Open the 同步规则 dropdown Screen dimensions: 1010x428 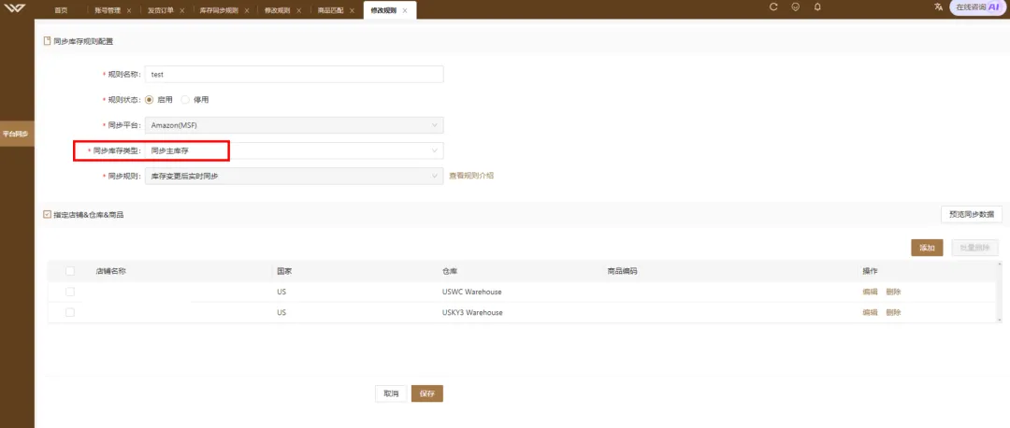(295, 176)
